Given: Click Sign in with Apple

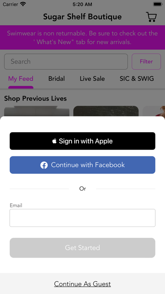Looking at the screenshot, I should point(82,141).
